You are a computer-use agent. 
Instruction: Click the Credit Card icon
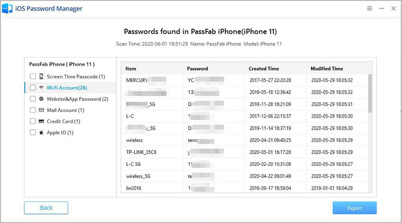click(x=41, y=121)
